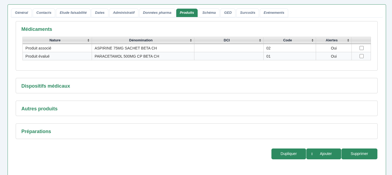The image size is (392, 175).
Task: Switch to the Général tab
Action: [x=21, y=13]
